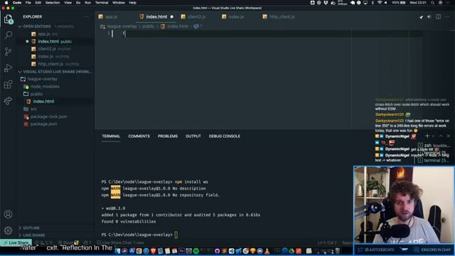Collapse the public folder
Viewport: 455px width, 256px height.
[x=36, y=94]
